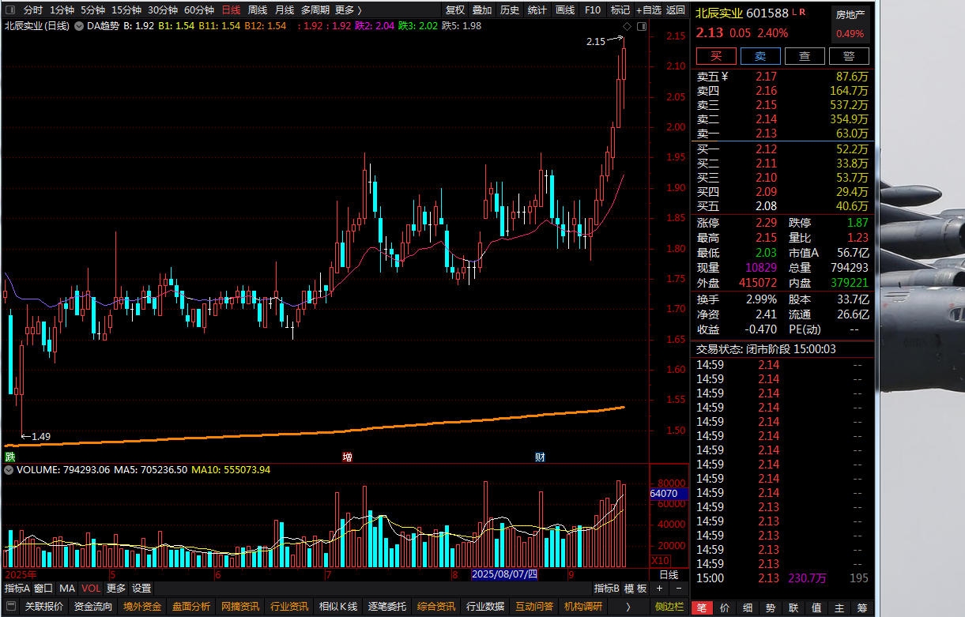The height and width of the screenshot is (617, 965).
Task: Open 境外资金 bottom tab
Action: coord(142,607)
